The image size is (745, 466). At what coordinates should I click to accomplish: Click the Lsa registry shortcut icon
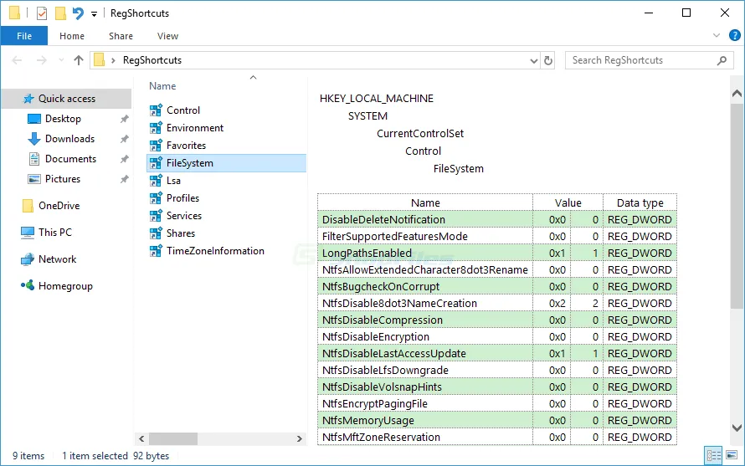(x=156, y=181)
